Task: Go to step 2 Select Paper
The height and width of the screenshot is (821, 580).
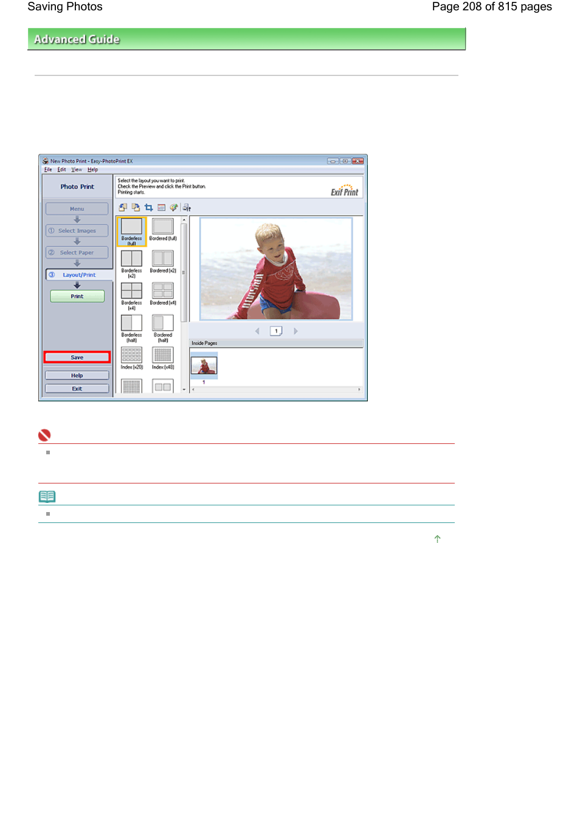Action: pos(77,252)
